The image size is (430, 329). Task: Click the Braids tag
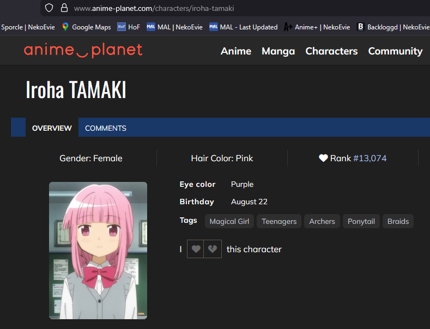point(398,221)
